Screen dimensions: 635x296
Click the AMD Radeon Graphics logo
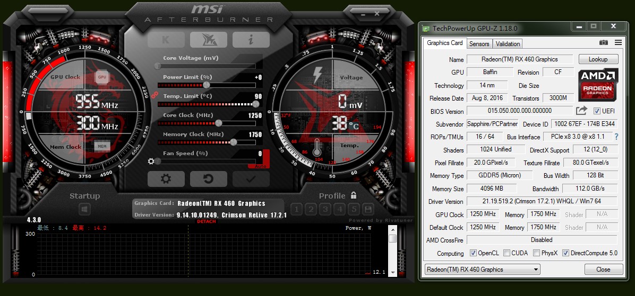(x=598, y=85)
